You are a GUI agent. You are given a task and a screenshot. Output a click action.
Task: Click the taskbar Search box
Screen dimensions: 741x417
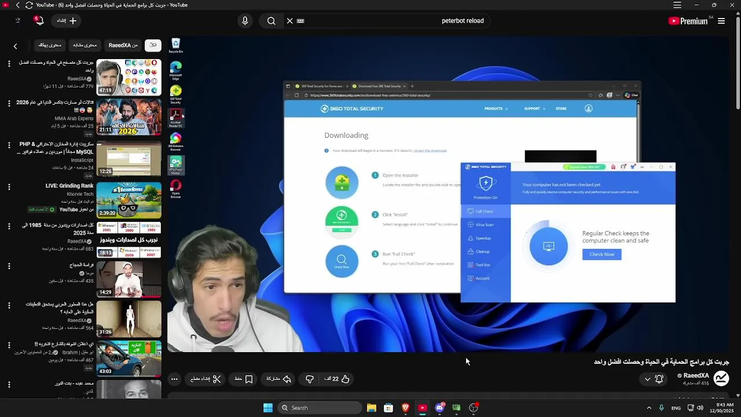click(319, 408)
